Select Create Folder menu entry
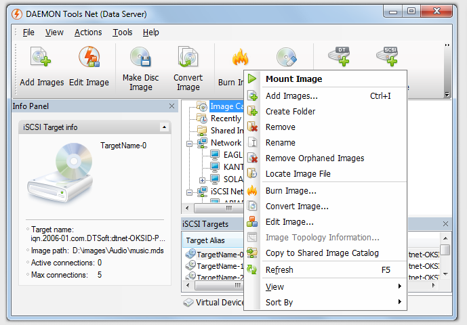This screenshot has height=325, width=467. (325, 111)
